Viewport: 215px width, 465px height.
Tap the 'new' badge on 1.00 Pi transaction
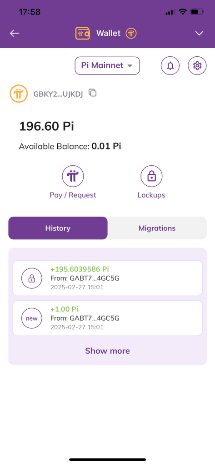tap(32, 318)
